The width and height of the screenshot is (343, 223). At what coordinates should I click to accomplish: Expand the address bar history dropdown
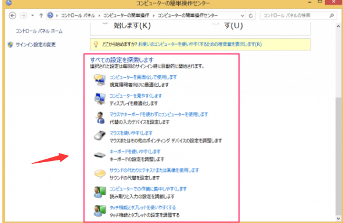pos(242,16)
